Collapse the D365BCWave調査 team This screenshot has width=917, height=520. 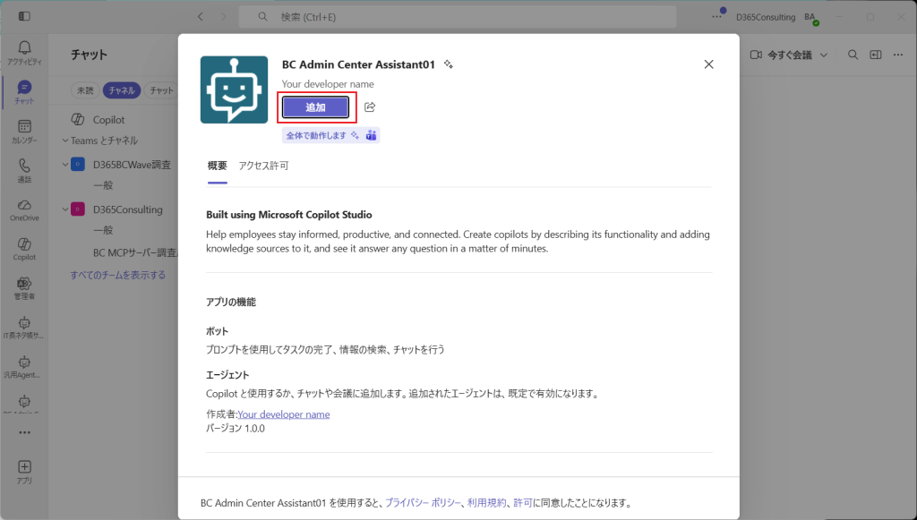64,165
